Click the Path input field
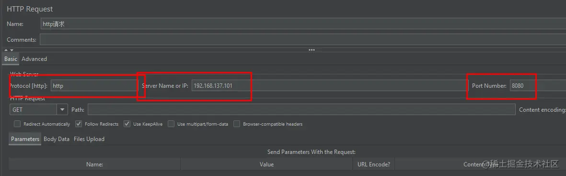The width and height of the screenshot is (566, 176). coord(301,109)
